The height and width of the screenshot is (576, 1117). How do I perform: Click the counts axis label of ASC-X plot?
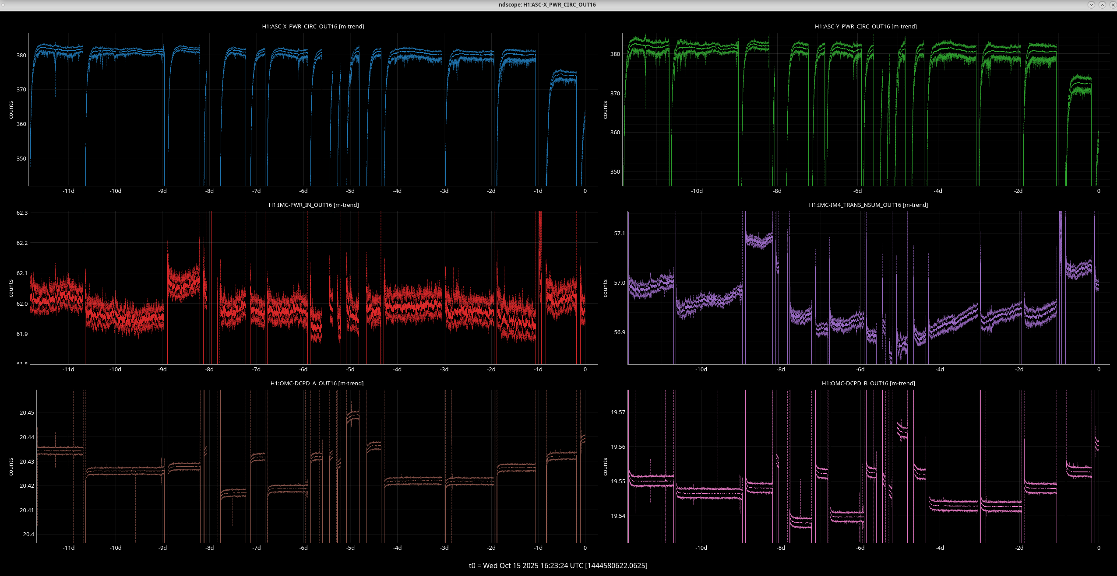pos(11,110)
